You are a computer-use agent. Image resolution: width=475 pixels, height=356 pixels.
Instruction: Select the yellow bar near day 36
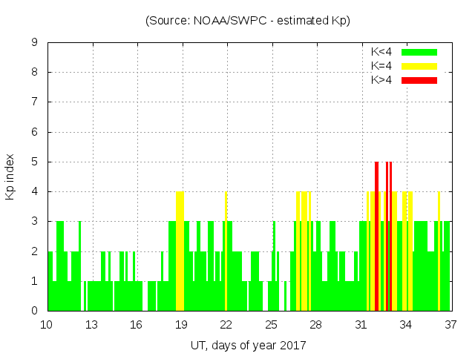pos(439,251)
